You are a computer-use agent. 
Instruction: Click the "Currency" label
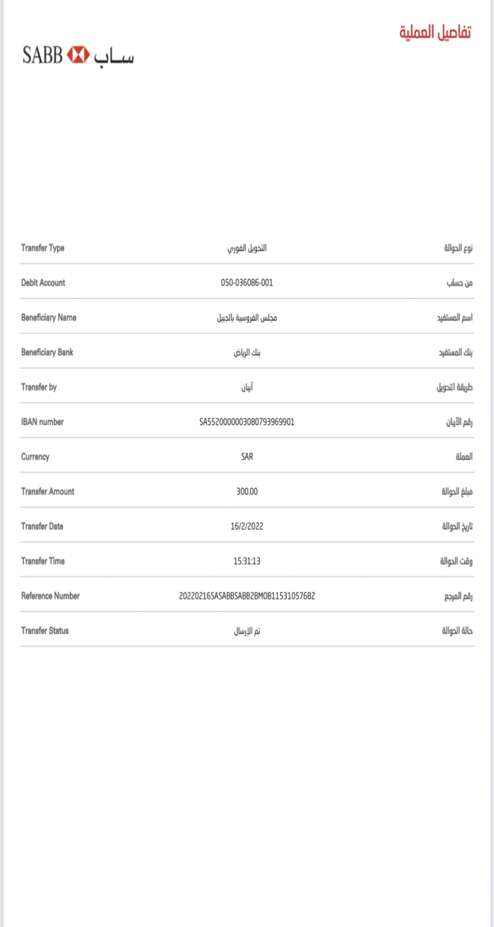tap(35, 457)
